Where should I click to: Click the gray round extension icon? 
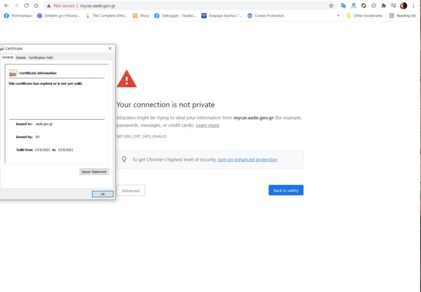click(374, 6)
